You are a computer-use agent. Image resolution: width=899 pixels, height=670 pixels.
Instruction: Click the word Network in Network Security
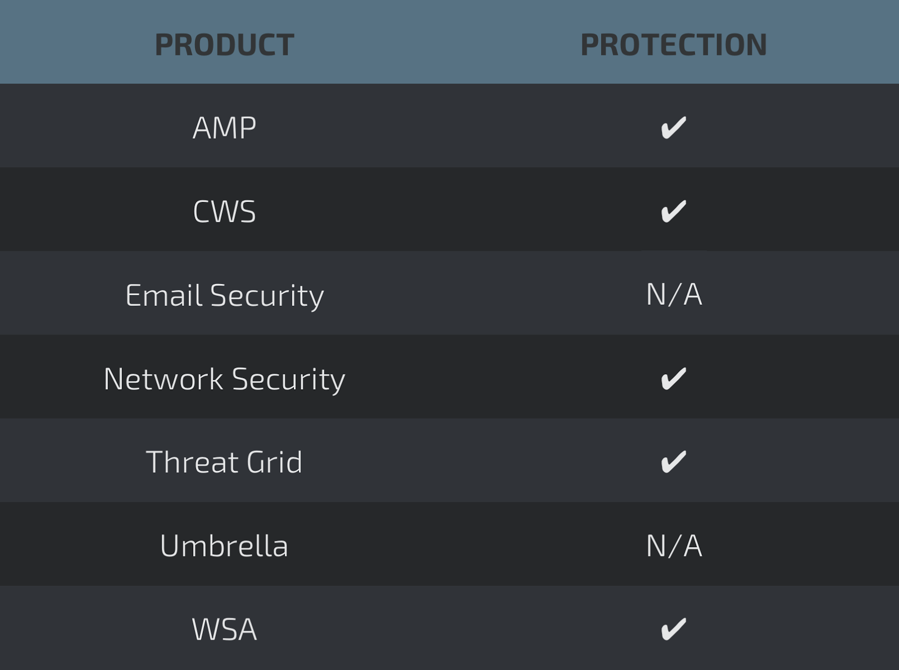164,379
